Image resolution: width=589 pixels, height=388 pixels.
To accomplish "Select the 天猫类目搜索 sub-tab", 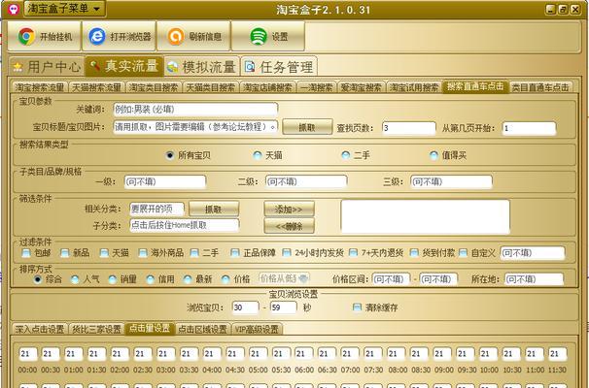I will click(x=211, y=87).
